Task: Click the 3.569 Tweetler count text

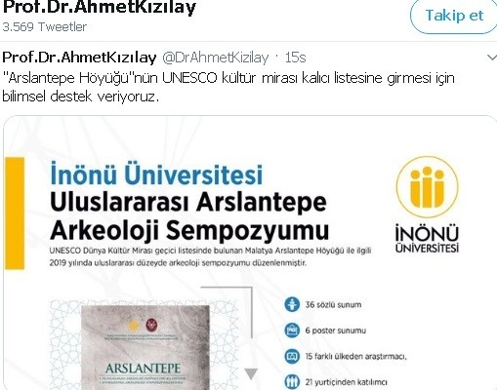Action: point(45,26)
